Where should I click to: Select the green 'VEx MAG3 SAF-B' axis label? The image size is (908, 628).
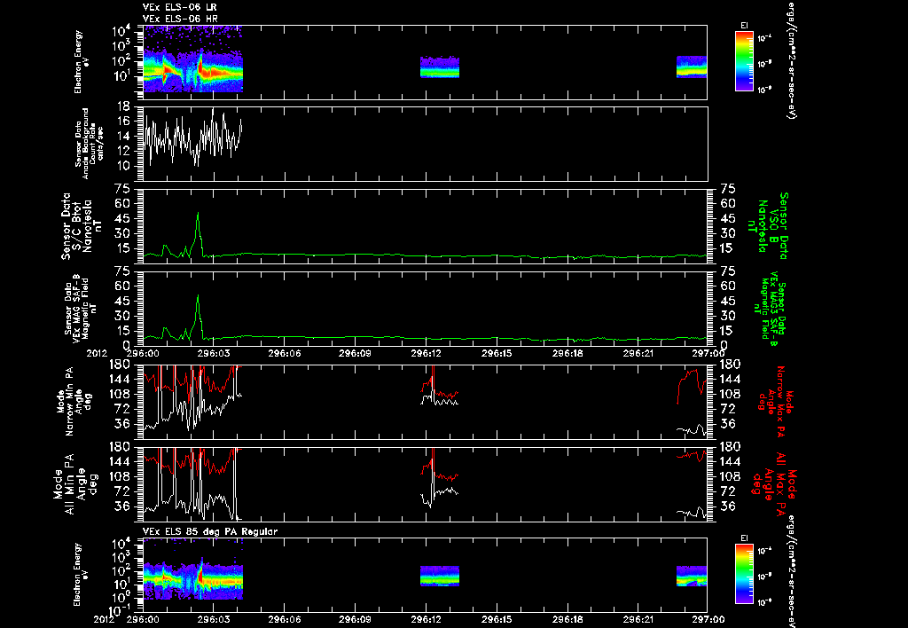[771, 309]
